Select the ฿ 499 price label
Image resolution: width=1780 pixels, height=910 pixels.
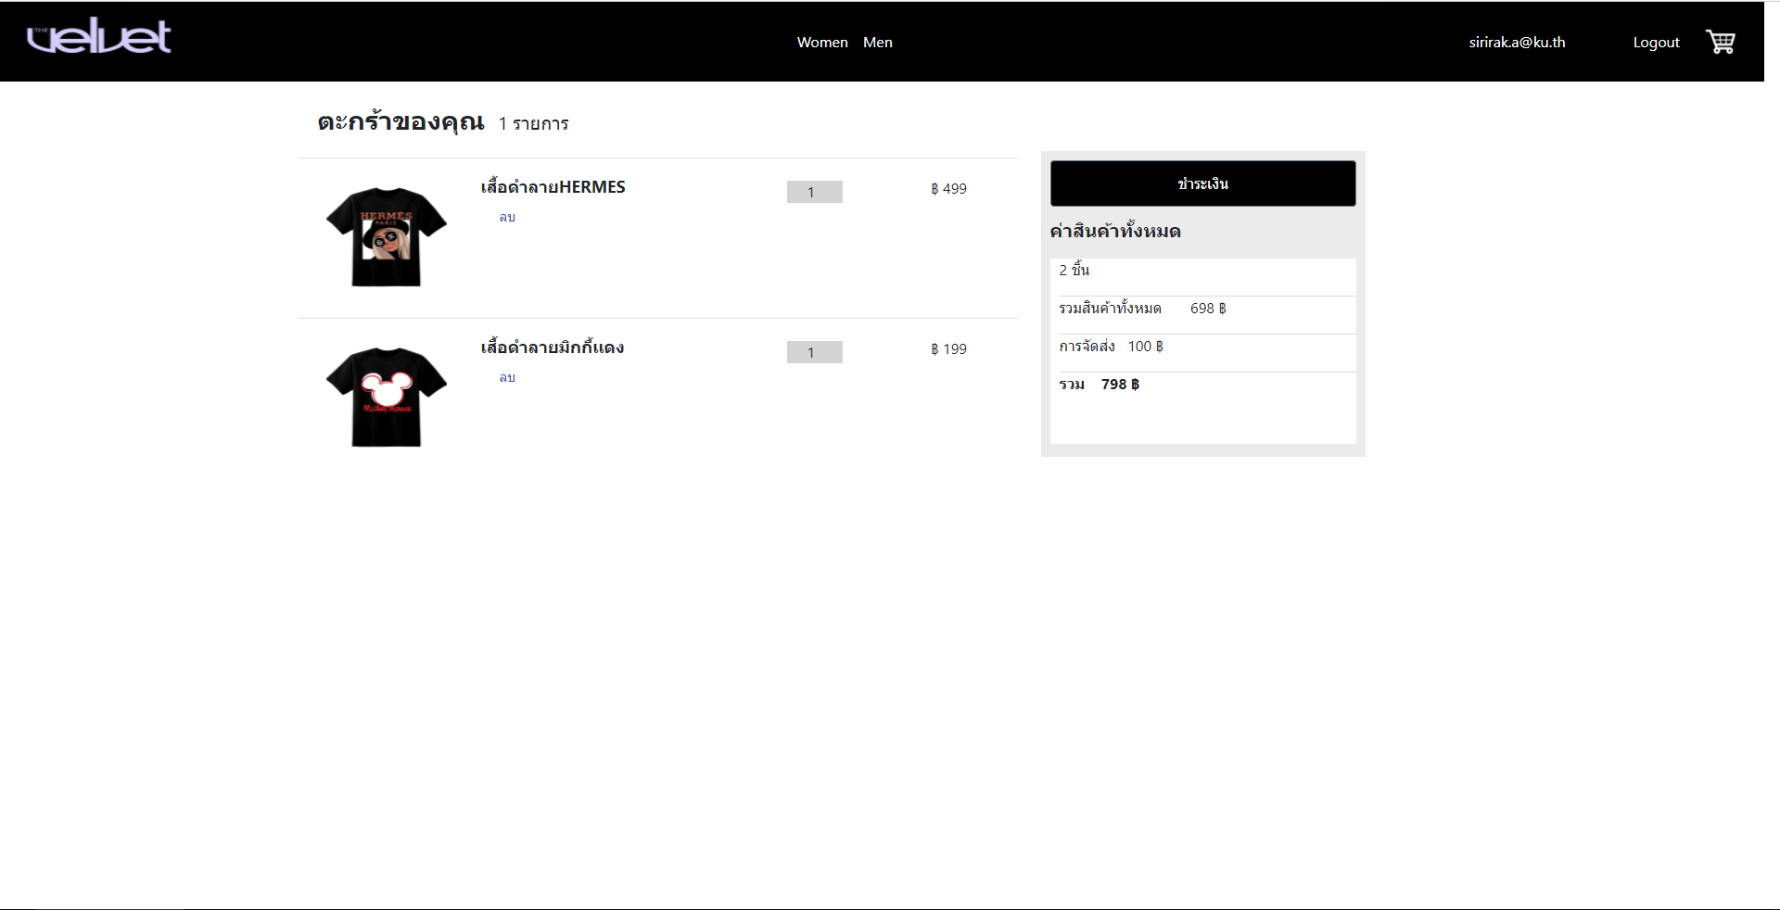coord(948,188)
